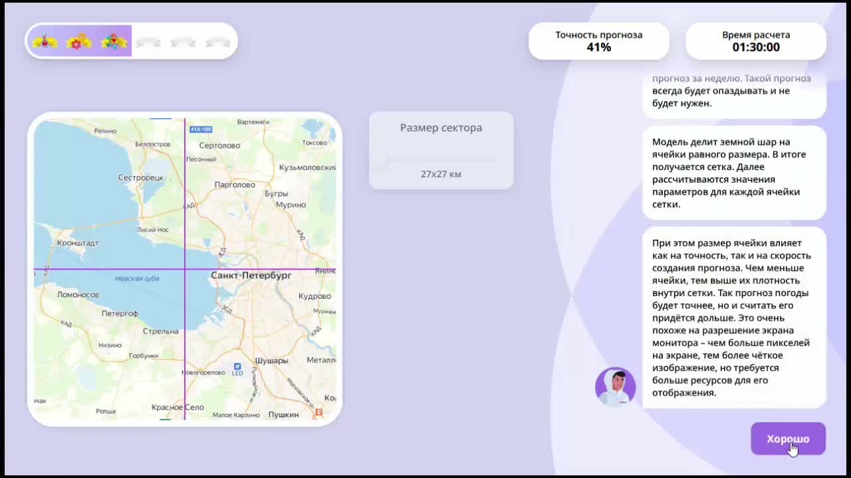The width and height of the screenshot is (851, 478).
Task: Click the 27x27 км sector value
Action: [x=441, y=174]
